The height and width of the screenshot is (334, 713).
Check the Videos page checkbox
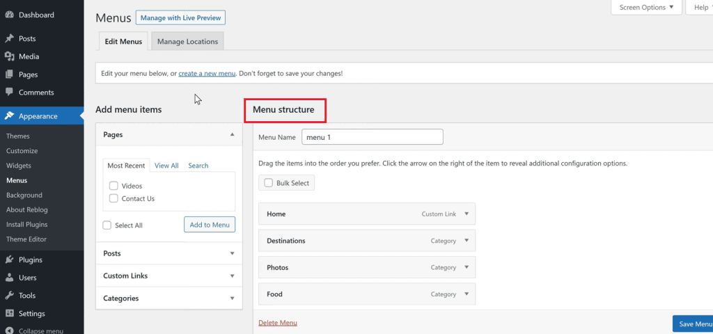tap(113, 186)
